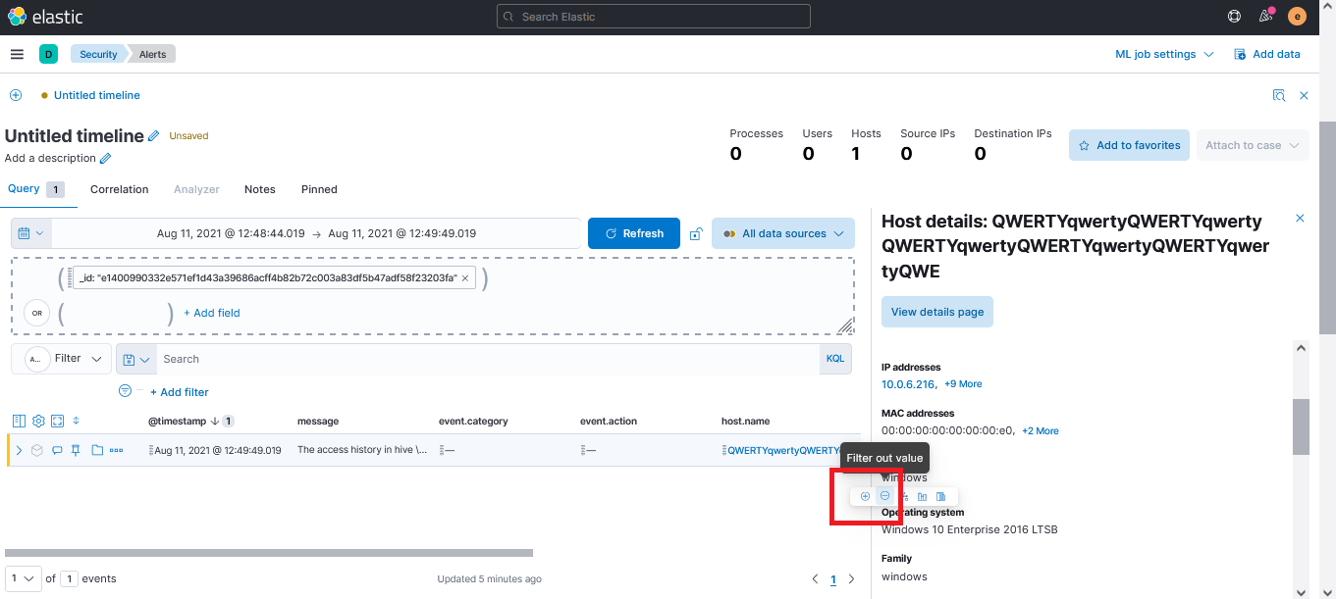Click the table horizontal scrollbar
This screenshot has height=599, width=1336.
coord(269,553)
